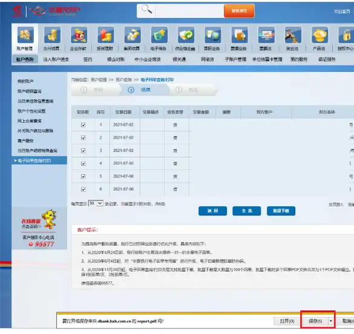Open the 授权中心 padlock icon
This screenshot has height=334, width=354.
tap(346, 35)
